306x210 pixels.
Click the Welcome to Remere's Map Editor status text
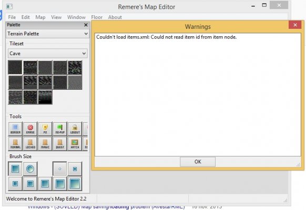[x=46, y=199]
